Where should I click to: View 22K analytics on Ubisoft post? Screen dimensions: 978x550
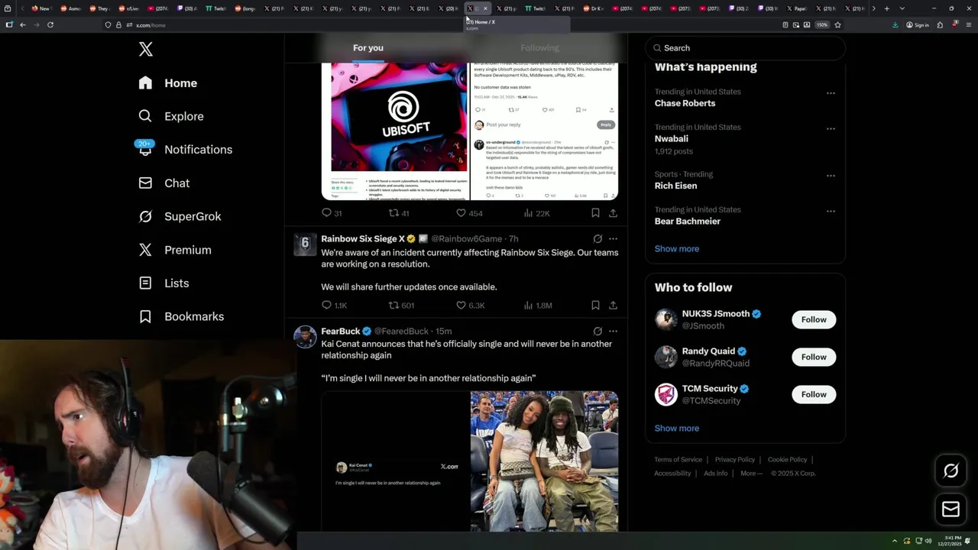(536, 213)
